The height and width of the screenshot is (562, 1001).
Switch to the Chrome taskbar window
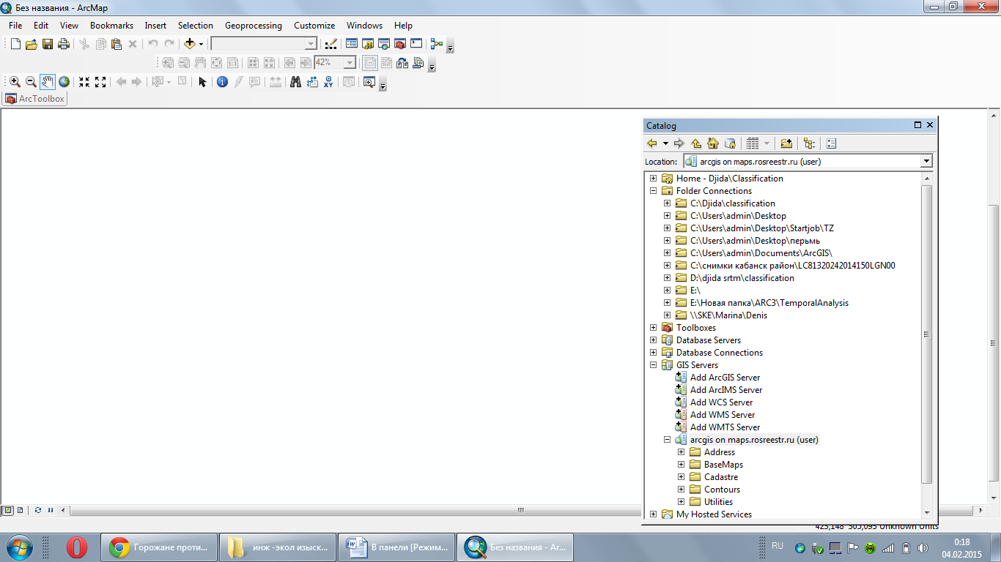[159, 547]
